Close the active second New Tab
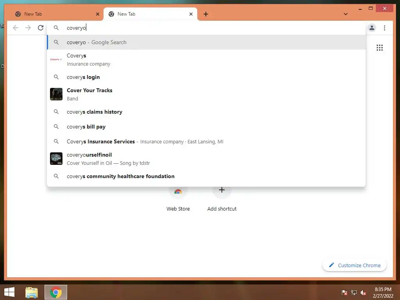400x300 pixels. tap(191, 14)
